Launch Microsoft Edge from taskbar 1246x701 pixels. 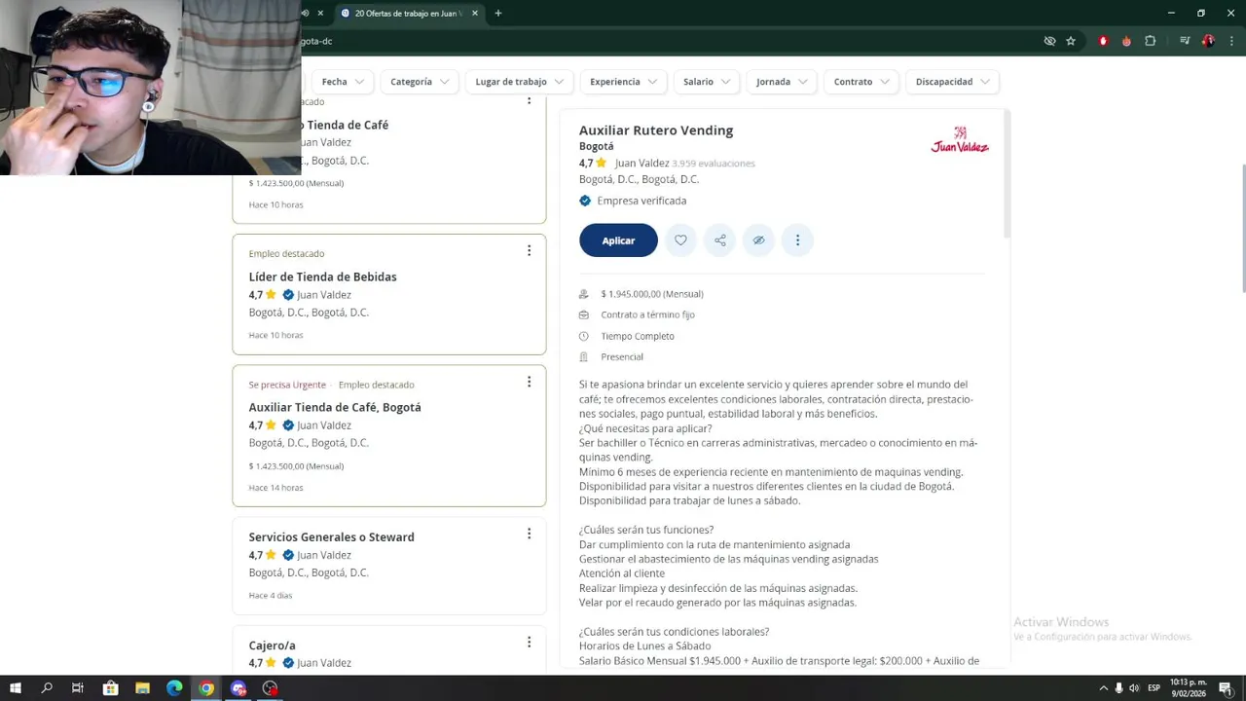(174, 688)
